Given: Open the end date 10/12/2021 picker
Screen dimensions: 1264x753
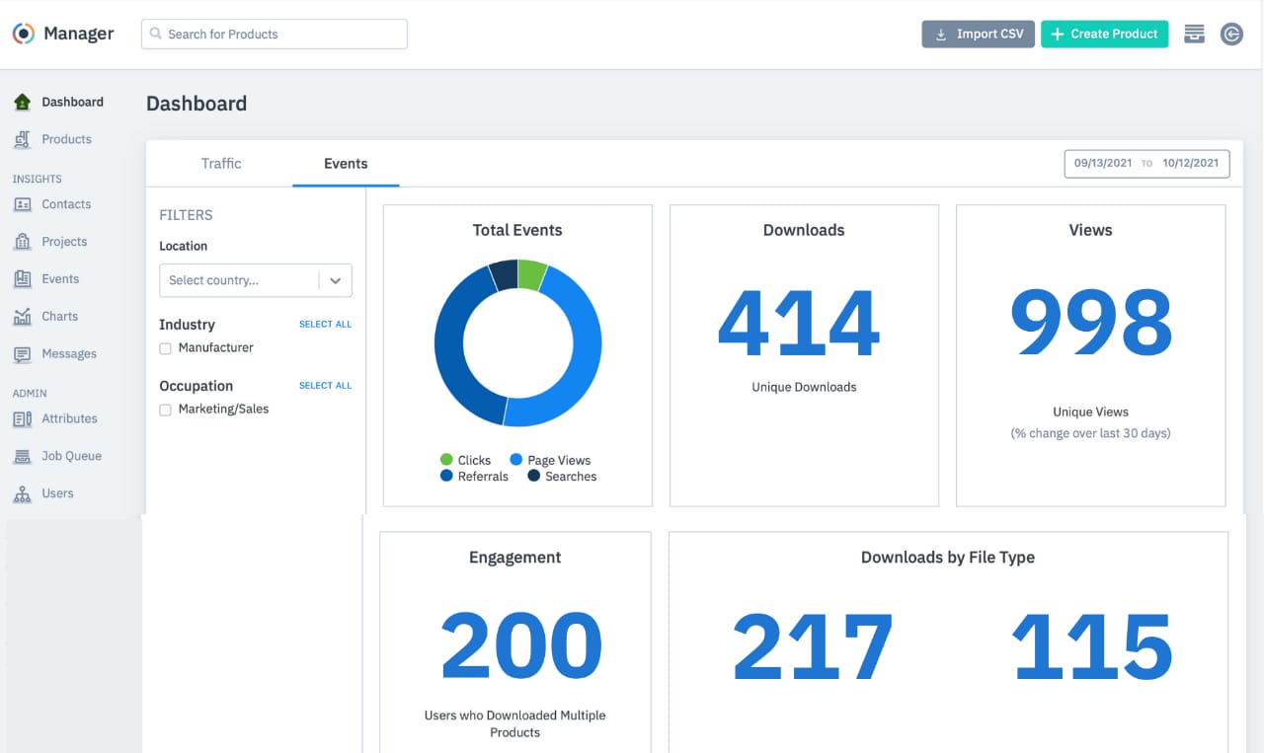Looking at the screenshot, I should pos(1190,163).
